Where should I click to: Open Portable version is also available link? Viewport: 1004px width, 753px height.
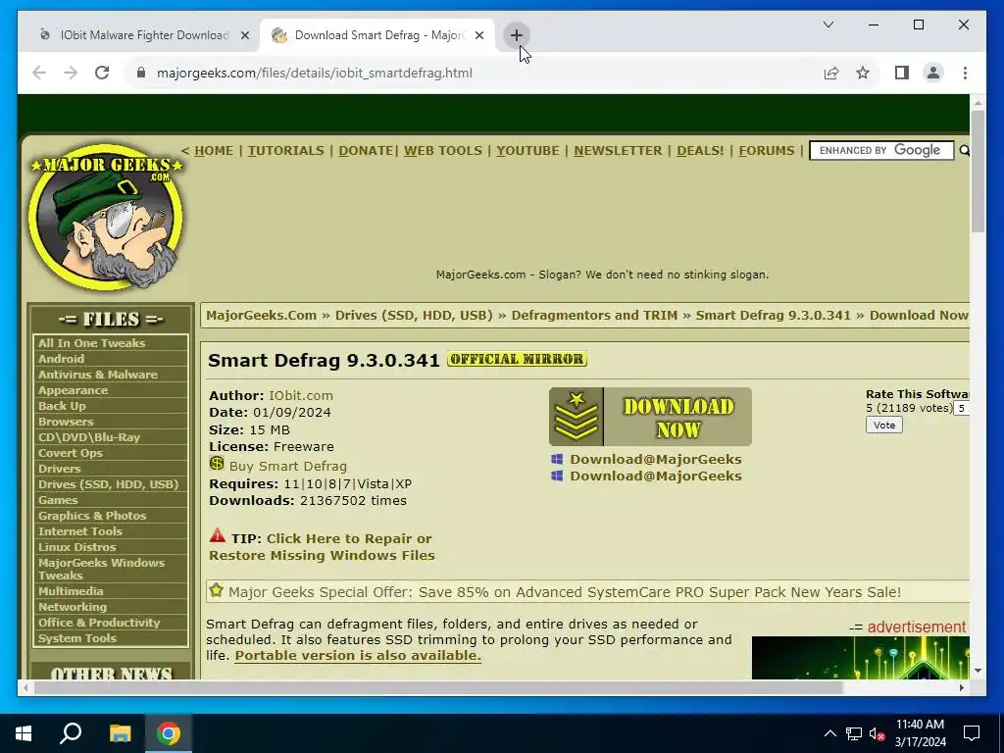pos(358,656)
